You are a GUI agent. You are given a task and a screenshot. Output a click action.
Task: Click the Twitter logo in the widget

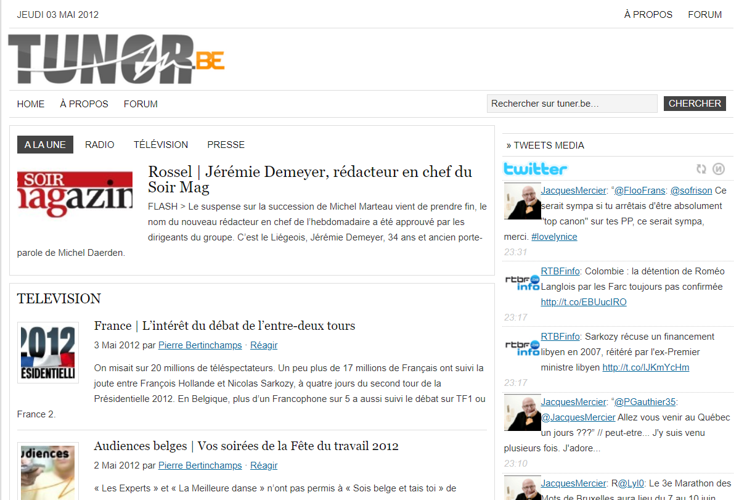tap(535, 169)
